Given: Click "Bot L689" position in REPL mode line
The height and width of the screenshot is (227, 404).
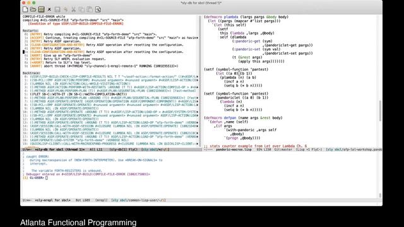Looking at the screenshot, I should click(83, 201).
